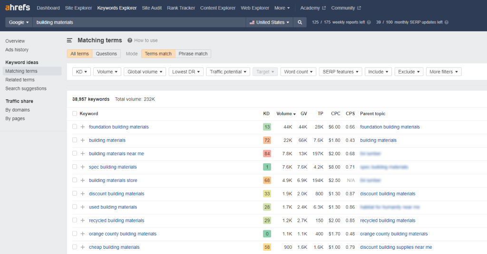
Task: Select Terms match mode
Action: tap(158, 54)
